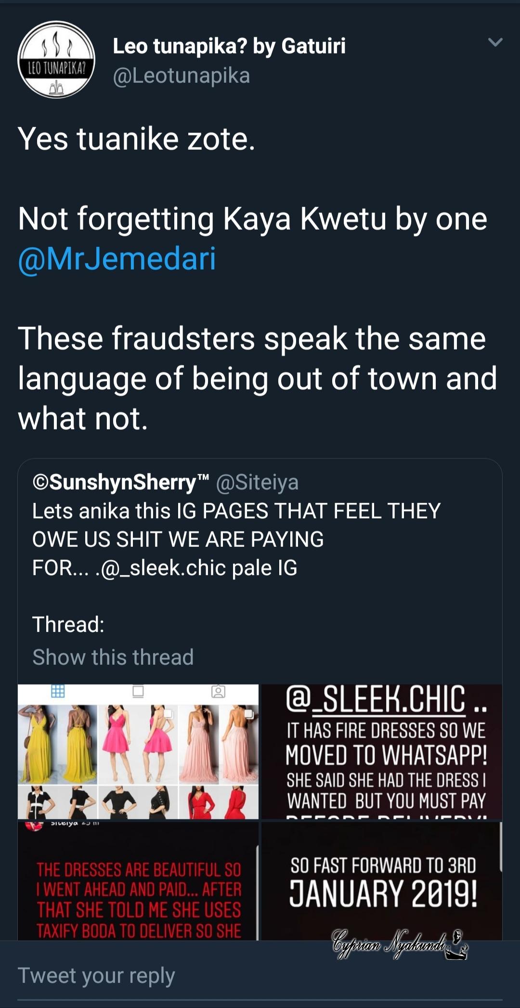Tap the small Siteiya story avatar
The height and width of the screenshot is (1008, 520).
(34, 825)
